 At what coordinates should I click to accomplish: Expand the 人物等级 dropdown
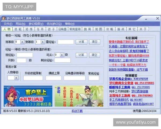pyautogui.click(x=16, y=78)
